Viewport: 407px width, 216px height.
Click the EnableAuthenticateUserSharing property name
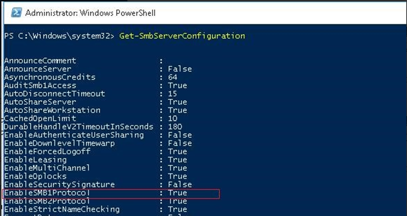tap(74, 135)
